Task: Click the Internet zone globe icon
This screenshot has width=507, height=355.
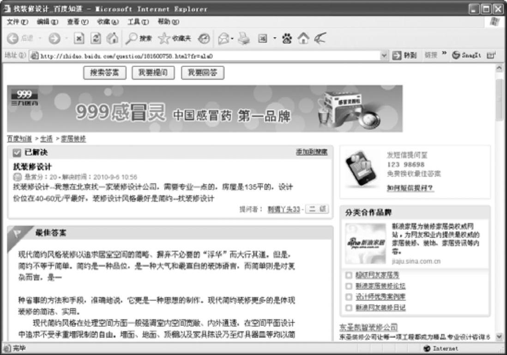Action: click(x=427, y=348)
